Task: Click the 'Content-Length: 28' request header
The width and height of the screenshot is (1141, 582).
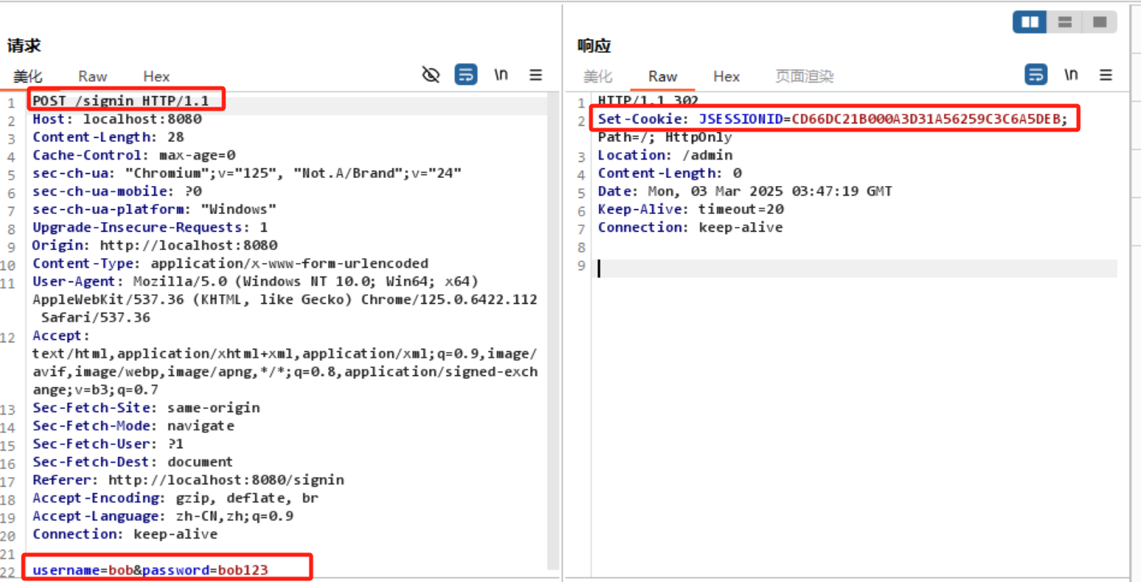Action: pyautogui.click(x=108, y=137)
